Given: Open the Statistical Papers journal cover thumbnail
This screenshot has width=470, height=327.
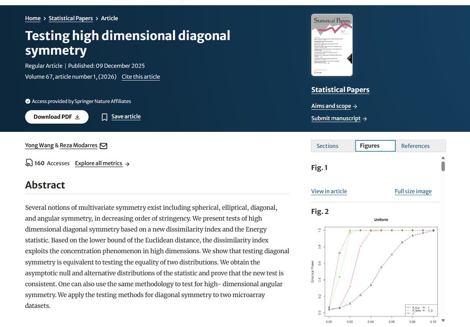Looking at the screenshot, I should 332,45.
